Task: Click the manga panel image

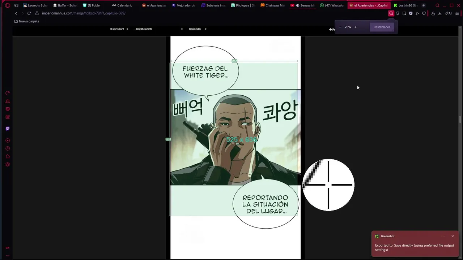Action: point(235,137)
